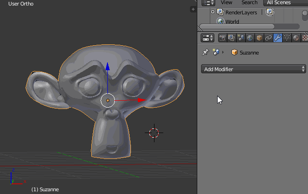
Task: Open the Material sphere tab
Action: click(296, 38)
